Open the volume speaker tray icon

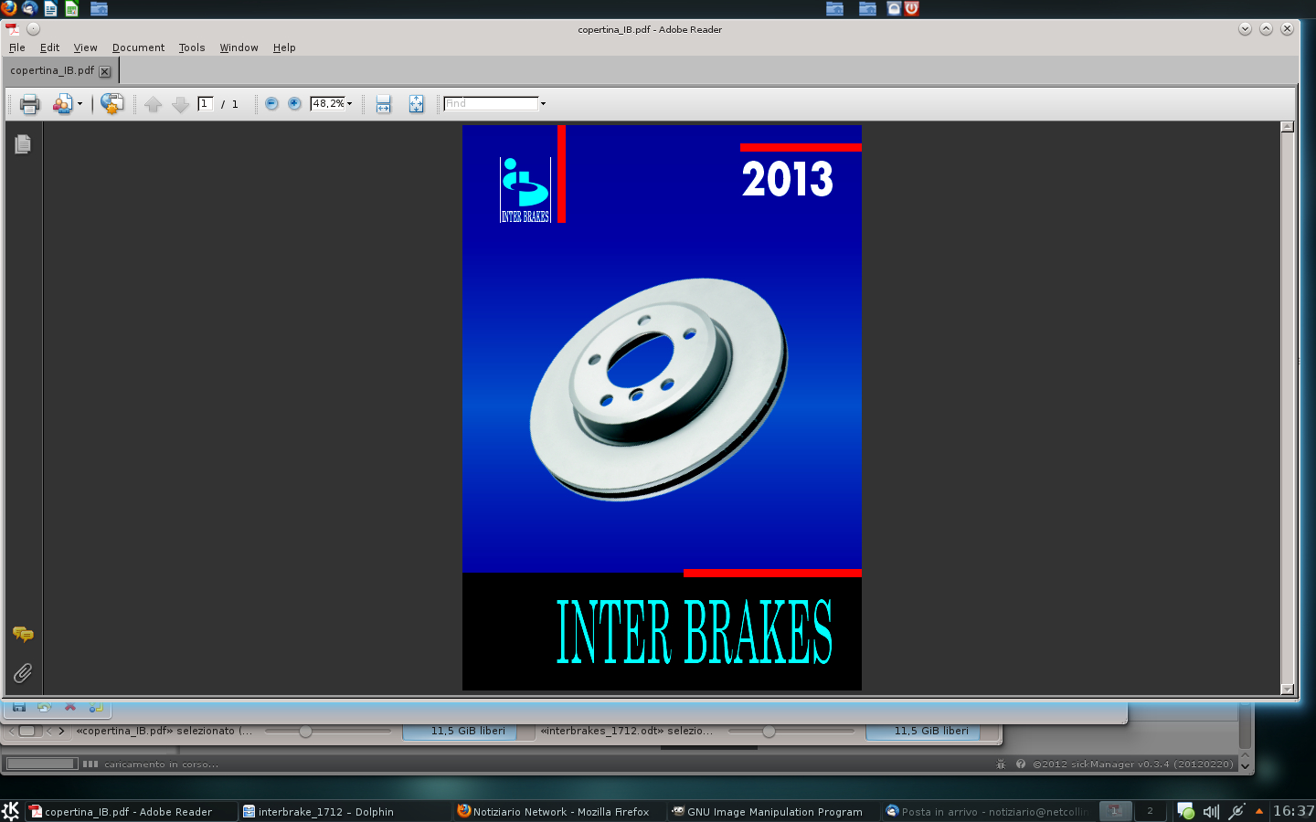[1211, 811]
